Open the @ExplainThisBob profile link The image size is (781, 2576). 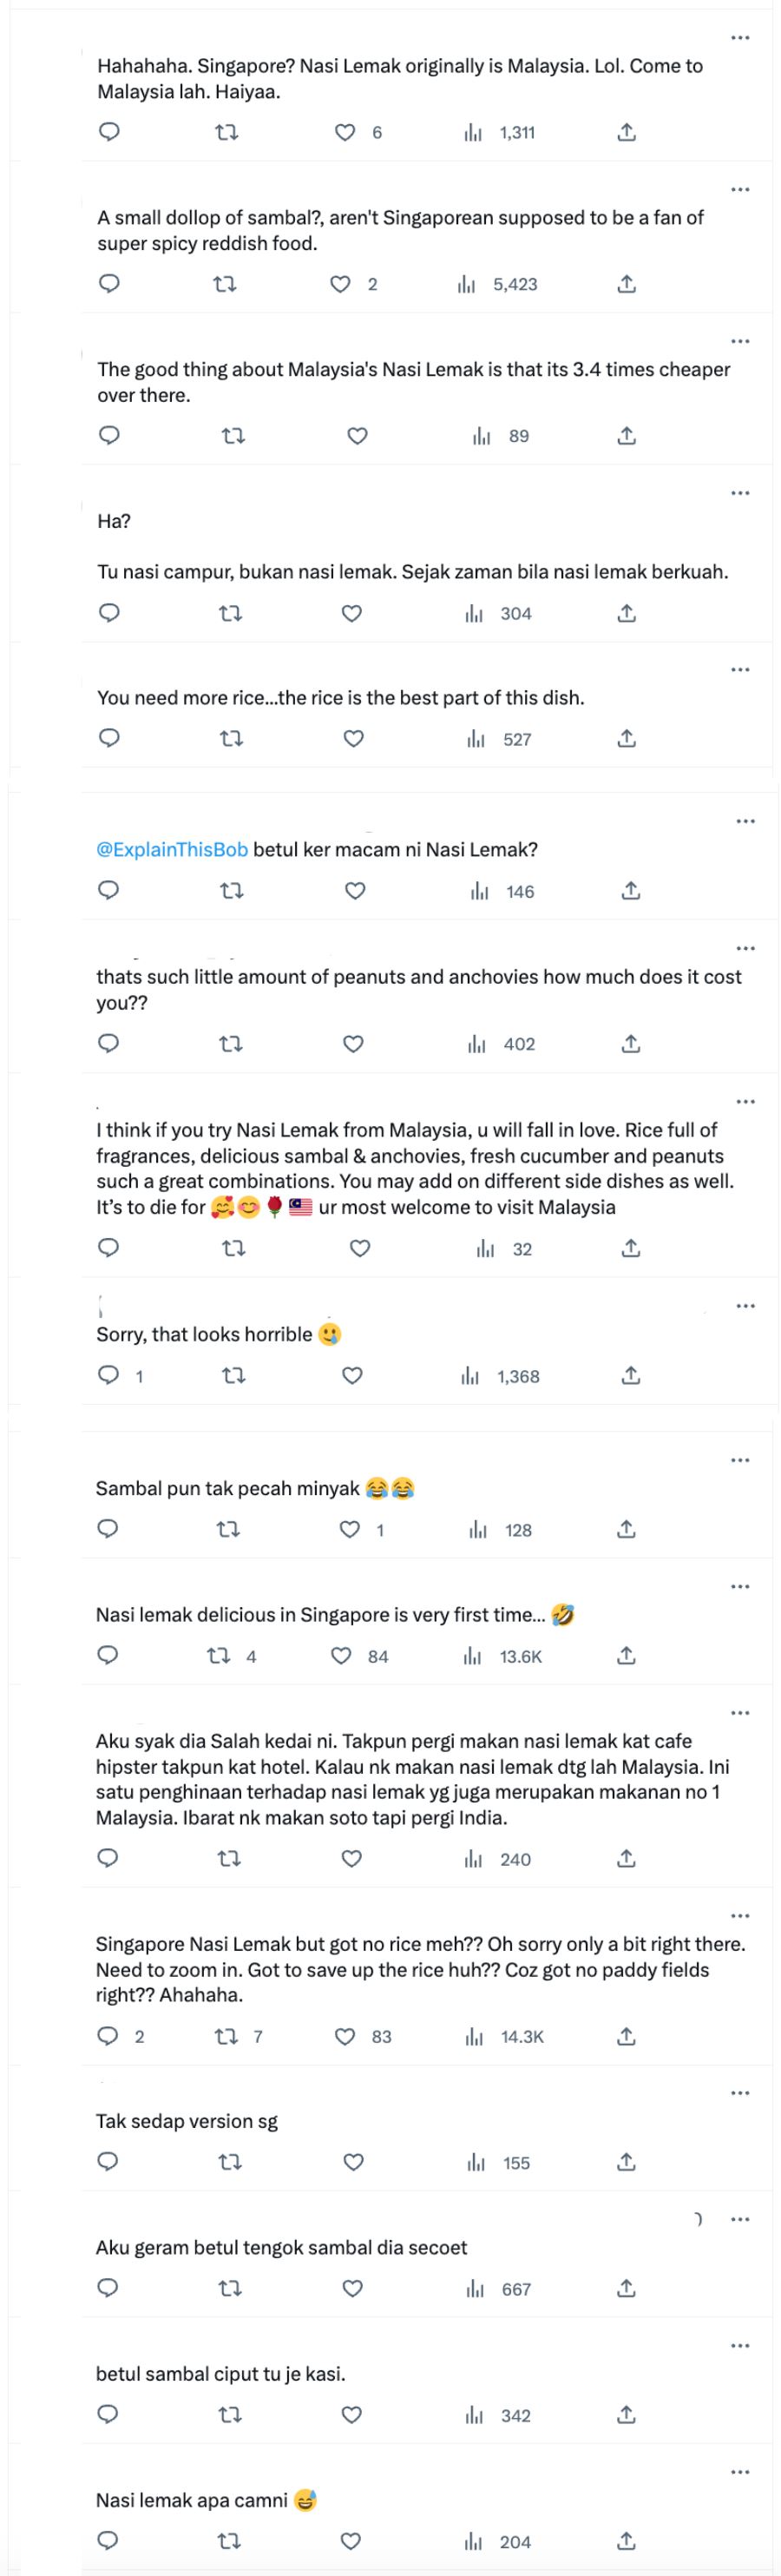click(170, 848)
